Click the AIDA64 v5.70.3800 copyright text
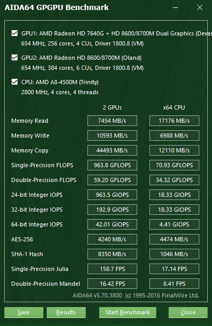 (136, 295)
